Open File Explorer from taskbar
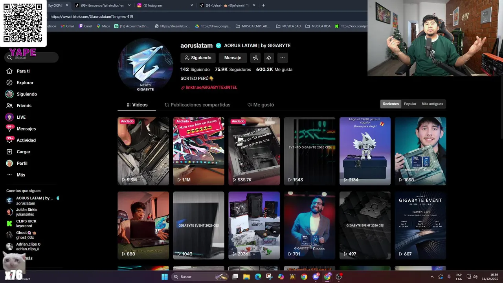 click(246, 277)
